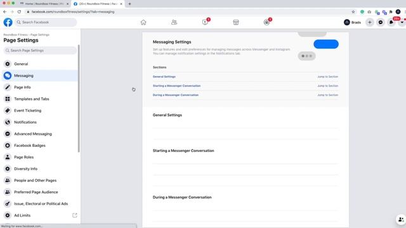Image resolution: width=406 pixels, height=228 pixels.
Task: Click the Facebook logo icon
Action: [x=8, y=22]
